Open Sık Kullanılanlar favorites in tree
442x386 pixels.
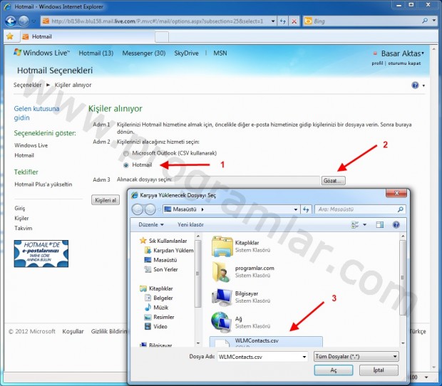point(164,241)
